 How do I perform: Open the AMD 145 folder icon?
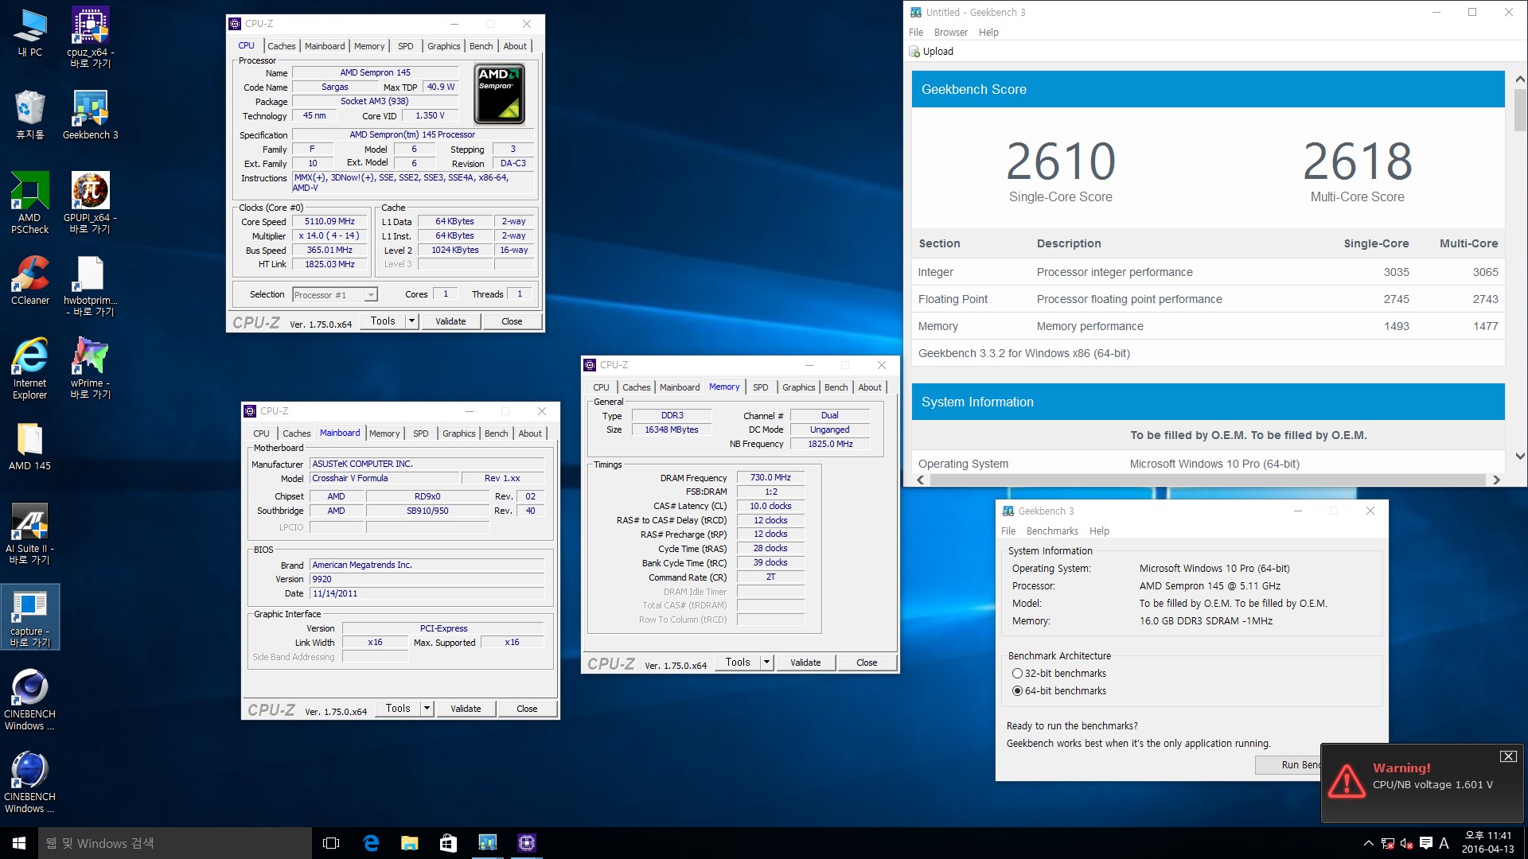click(x=30, y=445)
